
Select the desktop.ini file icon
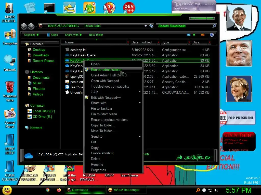tap(67, 50)
